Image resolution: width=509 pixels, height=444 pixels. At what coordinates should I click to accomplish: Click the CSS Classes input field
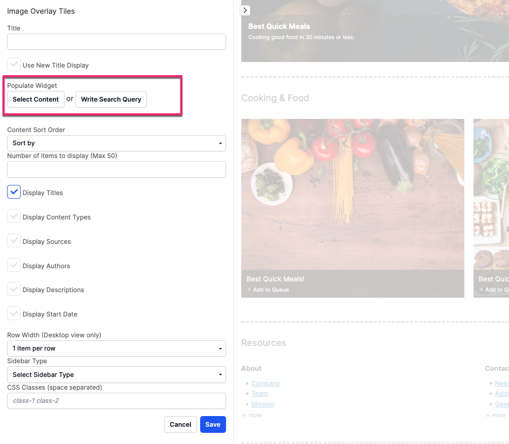[116, 401]
